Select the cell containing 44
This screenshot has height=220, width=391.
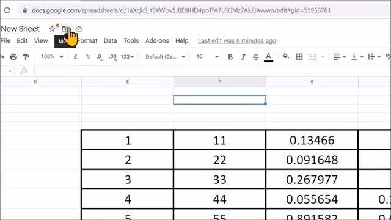coord(220,199)
